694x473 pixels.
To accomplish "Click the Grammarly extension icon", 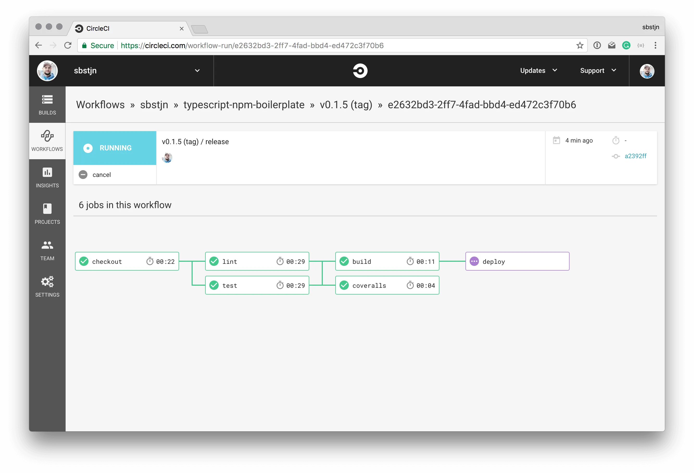I will click(626, 45).
